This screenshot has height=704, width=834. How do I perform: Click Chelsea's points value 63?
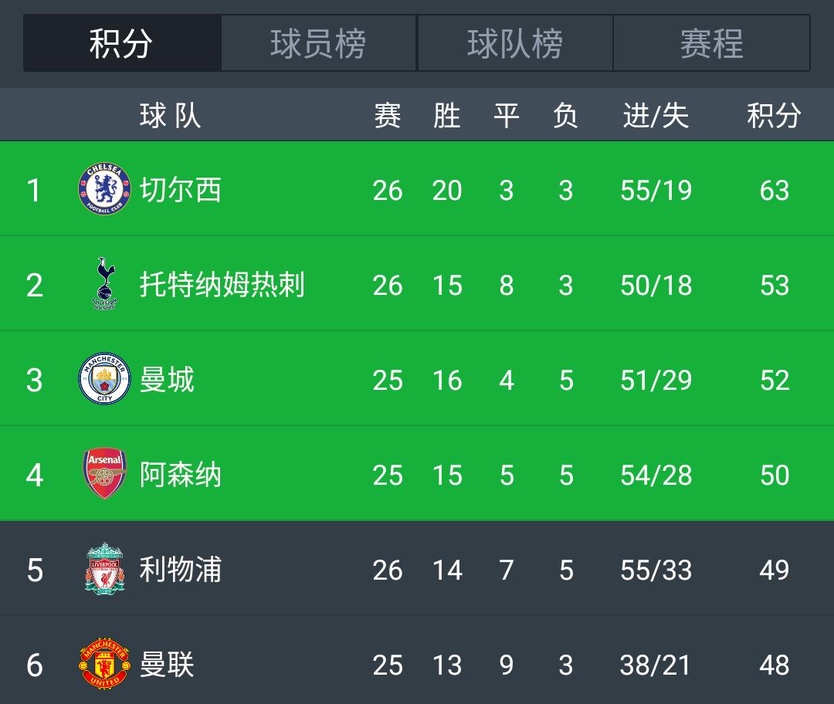(774, 190)
